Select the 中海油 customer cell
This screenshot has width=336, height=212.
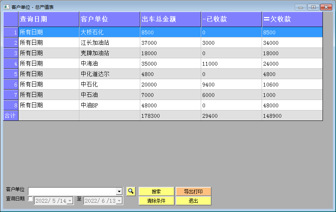coord(110,63)
